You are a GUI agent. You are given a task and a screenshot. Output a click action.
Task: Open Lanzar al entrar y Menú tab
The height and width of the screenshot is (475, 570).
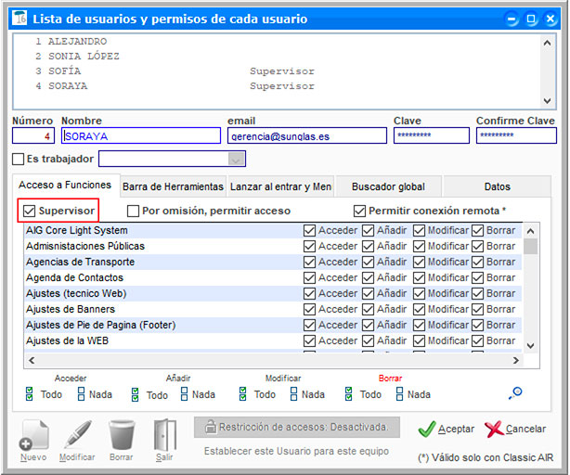[x=280, y=186]
